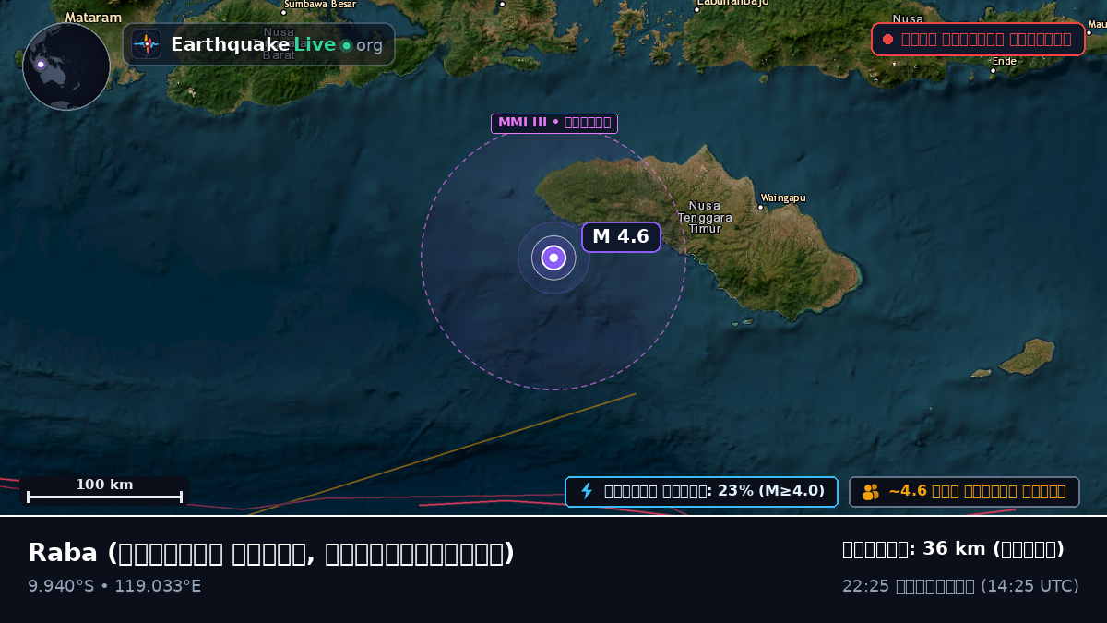Viewport: 1107px width, 623px height.
Task: Click the Raba location title
Action: coord(271,553)
